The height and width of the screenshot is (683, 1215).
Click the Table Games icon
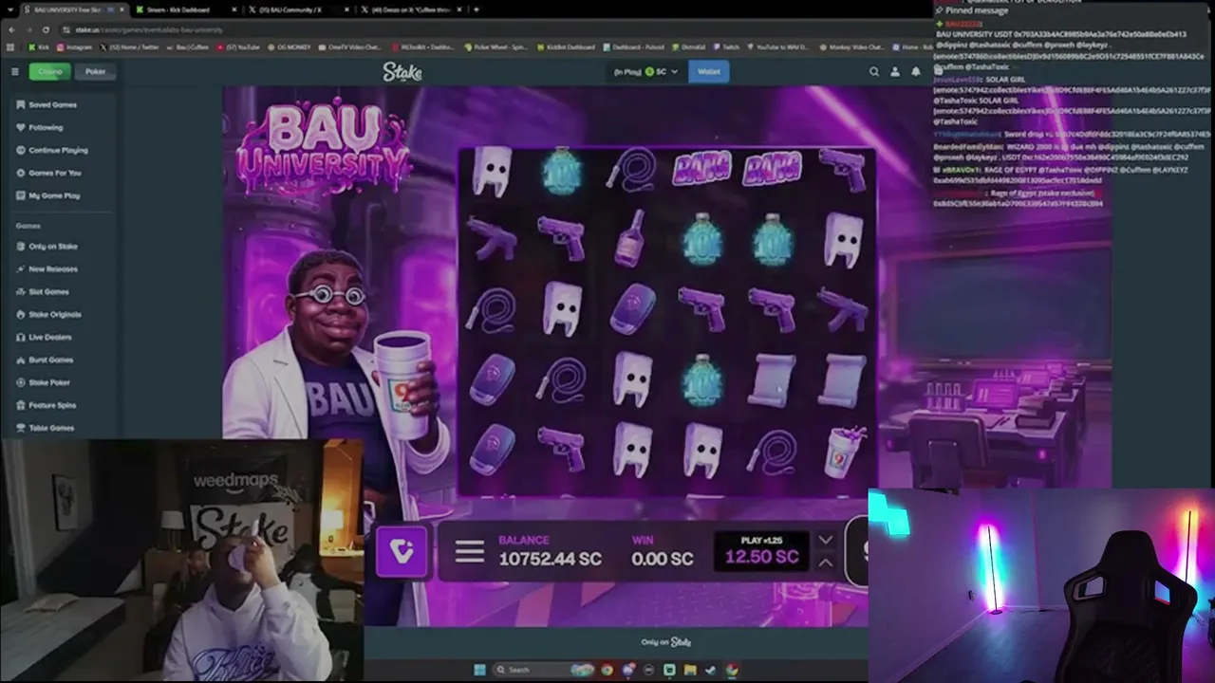pos(21,429)
